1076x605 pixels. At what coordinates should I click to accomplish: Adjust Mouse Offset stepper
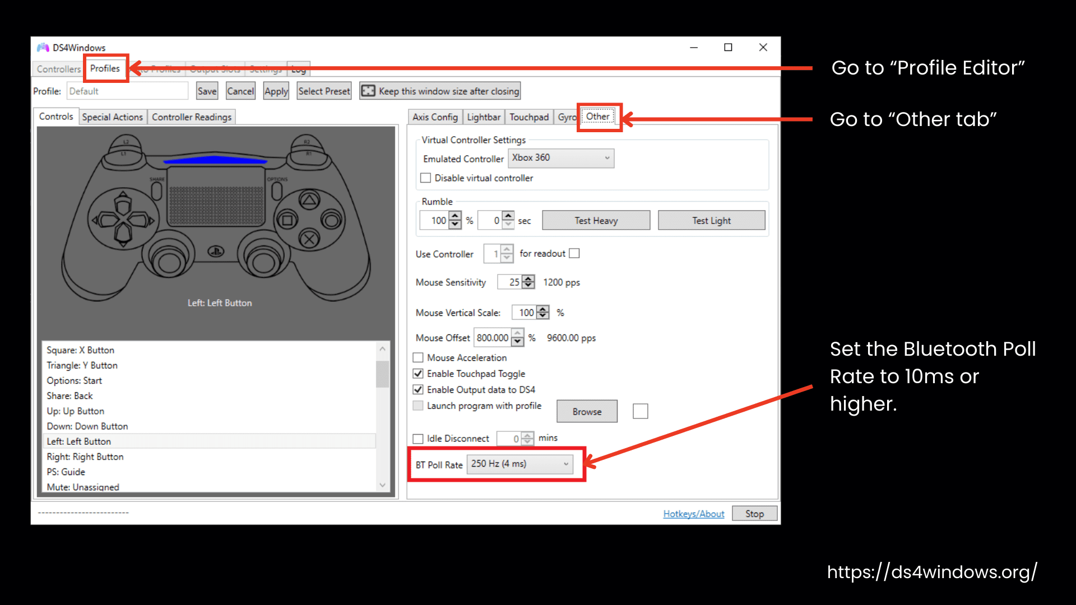click(518, 338)
